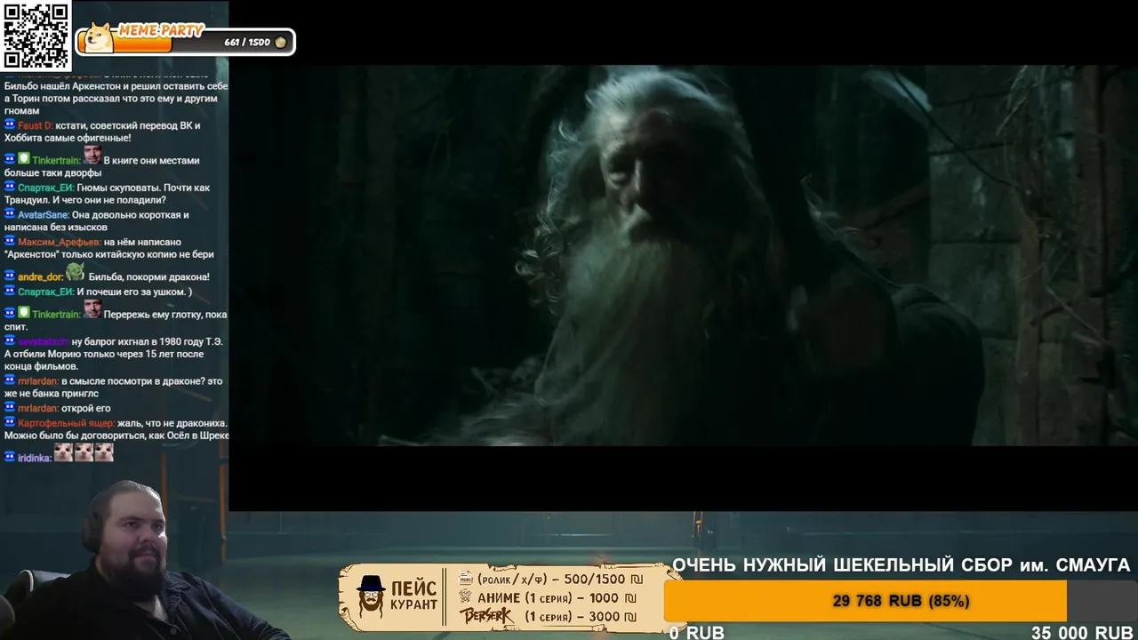Click Tinkertrain's name on the 'В книге' message
Viewport: 1138px width, 640px height.
[56, 161]
